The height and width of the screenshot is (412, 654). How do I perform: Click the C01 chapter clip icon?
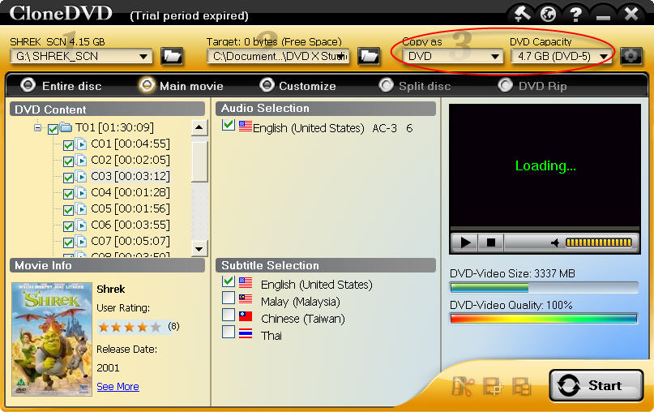[81, 144]
